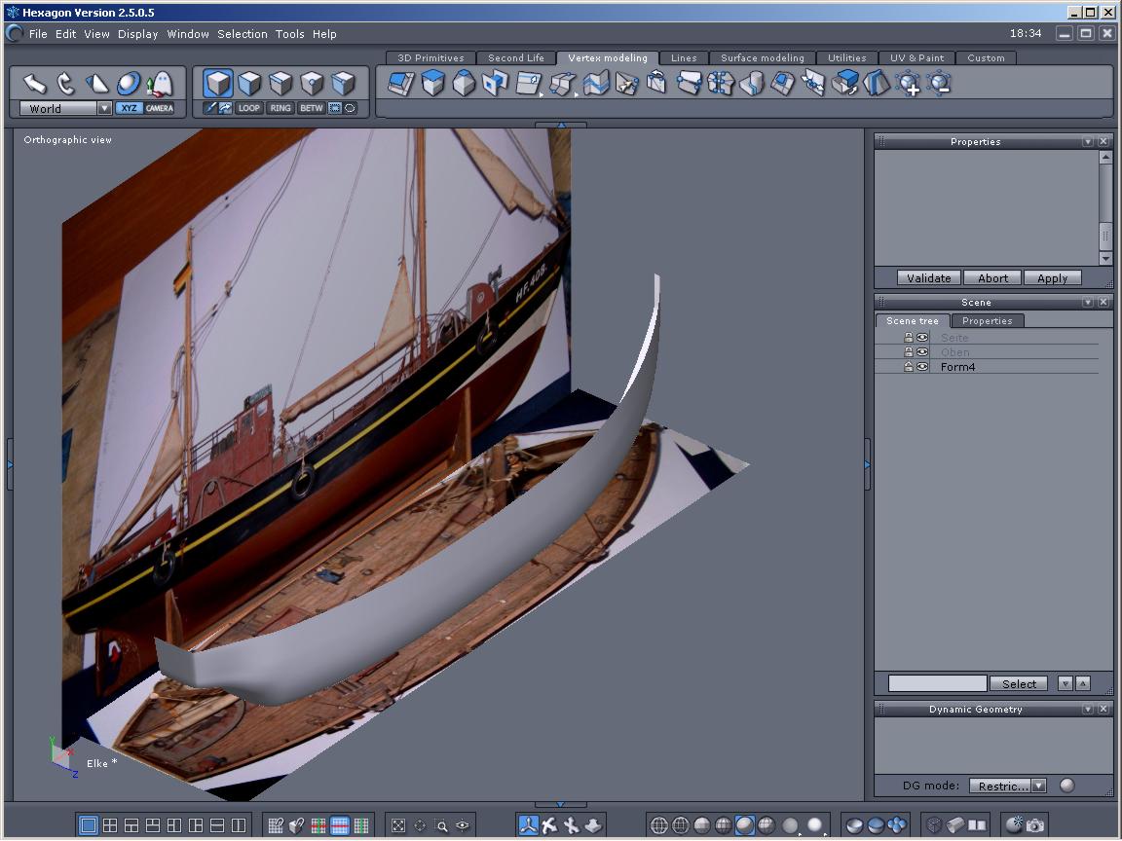Switch to single viewport layout

[x=88, y=825]
